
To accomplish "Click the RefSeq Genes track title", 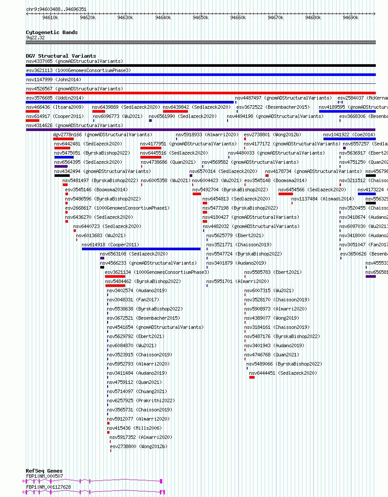I will (x=44, y=471).
